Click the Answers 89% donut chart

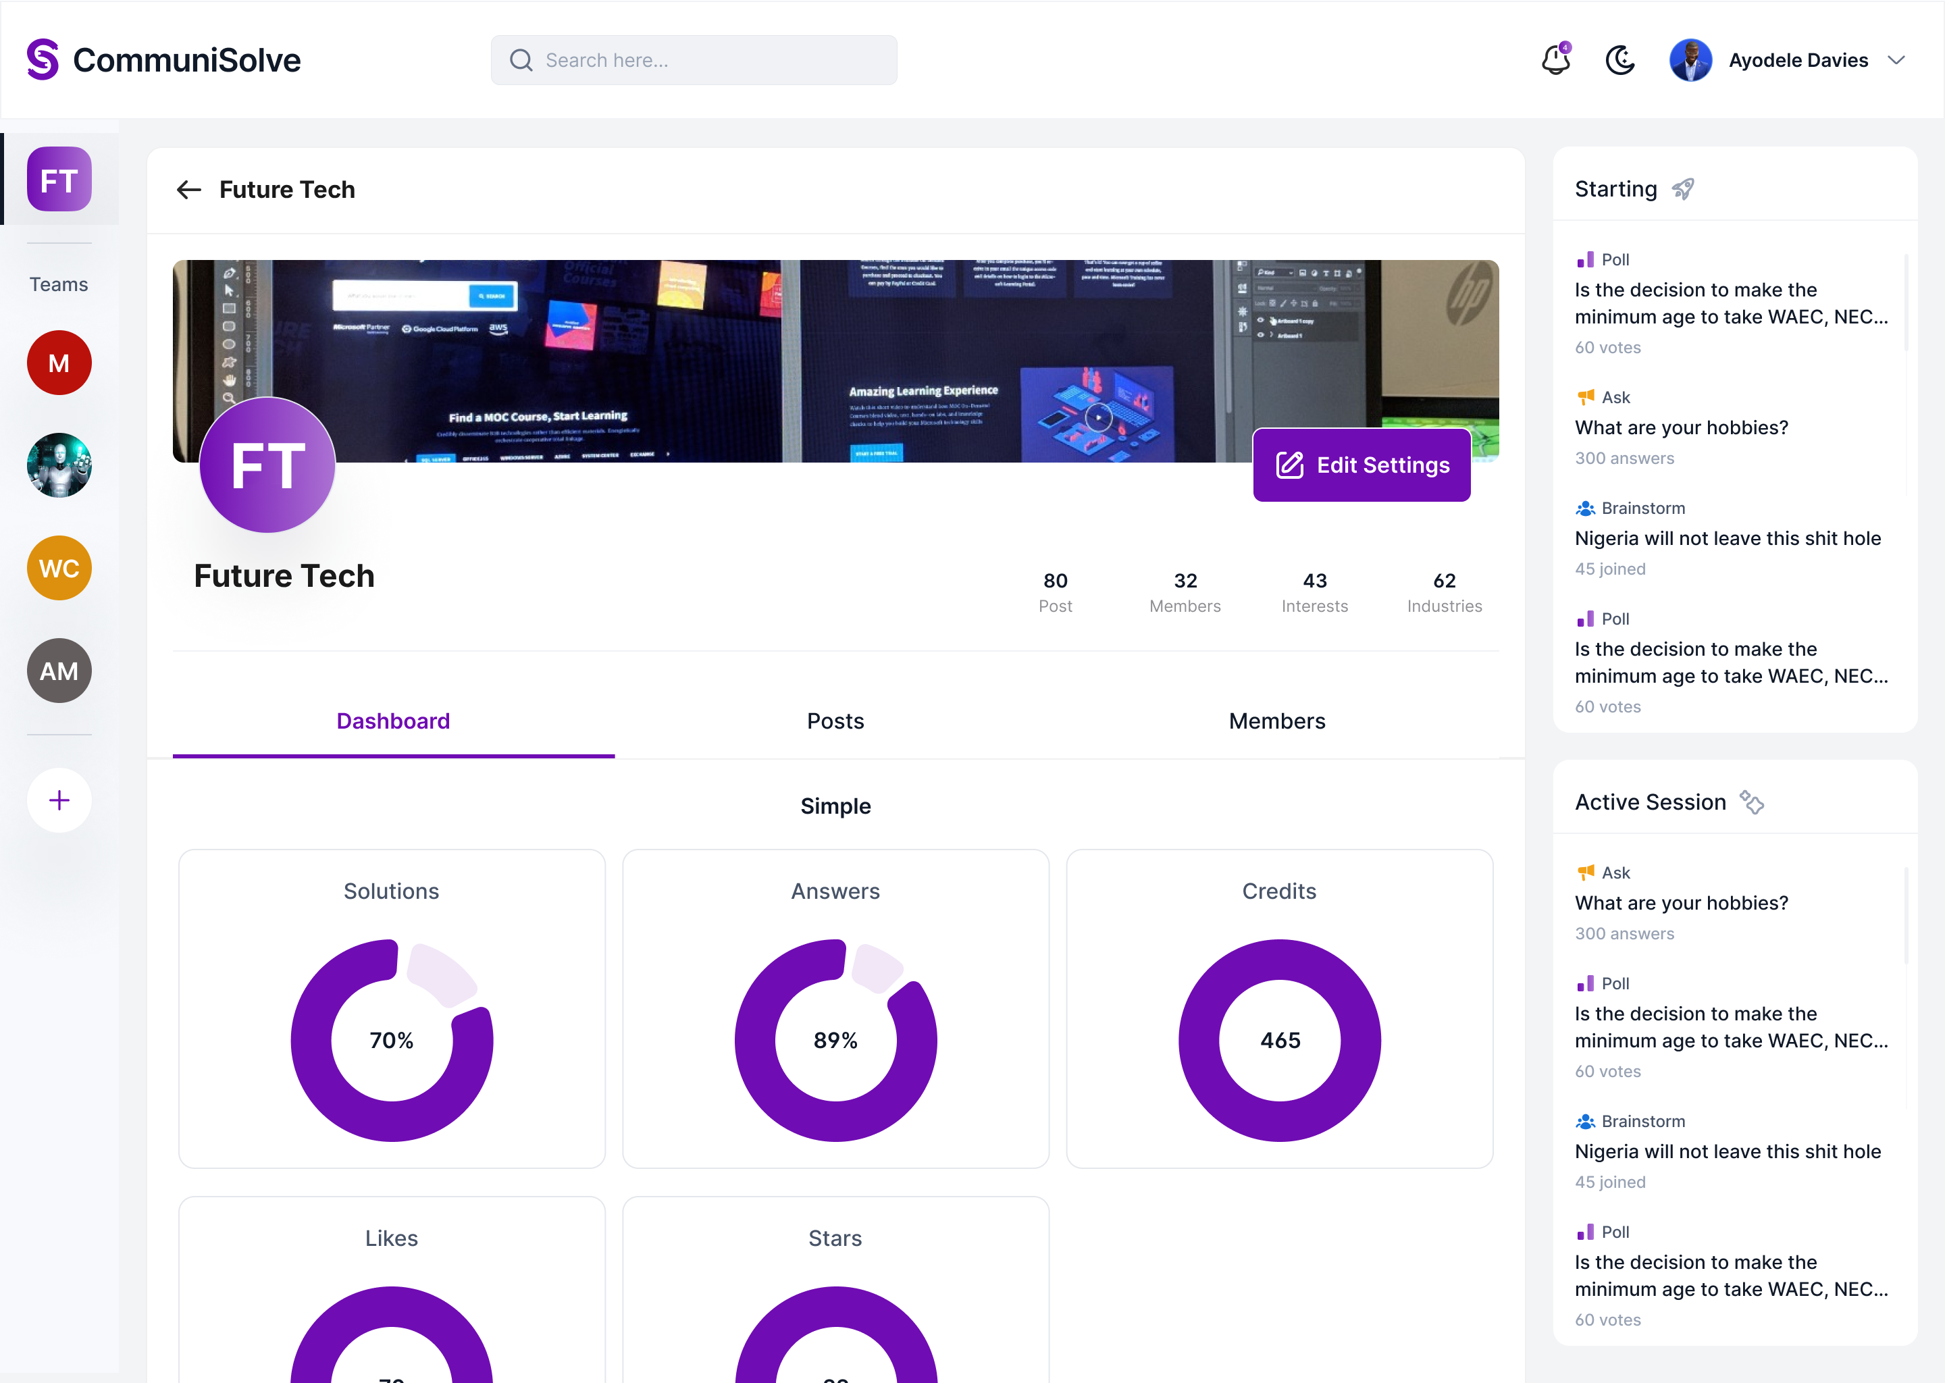835,1040
